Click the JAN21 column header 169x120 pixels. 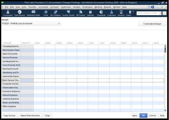point(39,43)
